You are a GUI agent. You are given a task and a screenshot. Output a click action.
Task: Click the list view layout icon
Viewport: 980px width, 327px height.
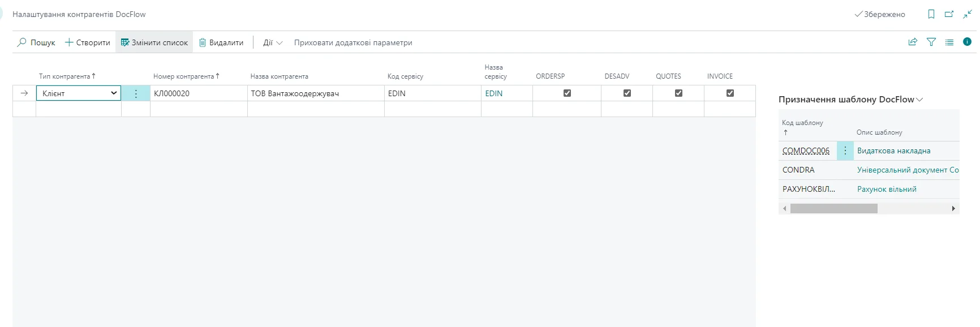949,42
